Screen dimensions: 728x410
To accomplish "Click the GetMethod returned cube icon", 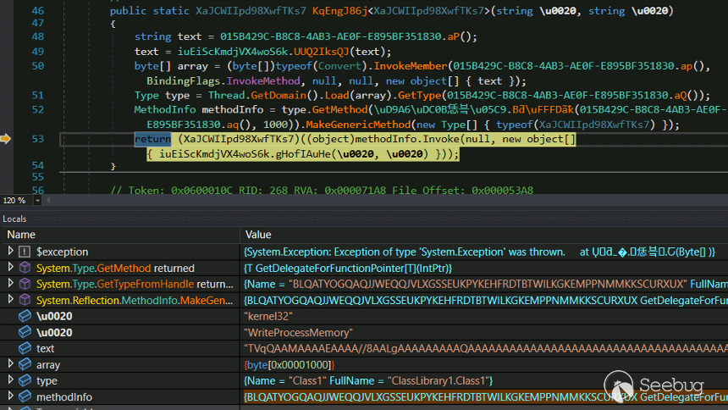I will coord(25,268).
